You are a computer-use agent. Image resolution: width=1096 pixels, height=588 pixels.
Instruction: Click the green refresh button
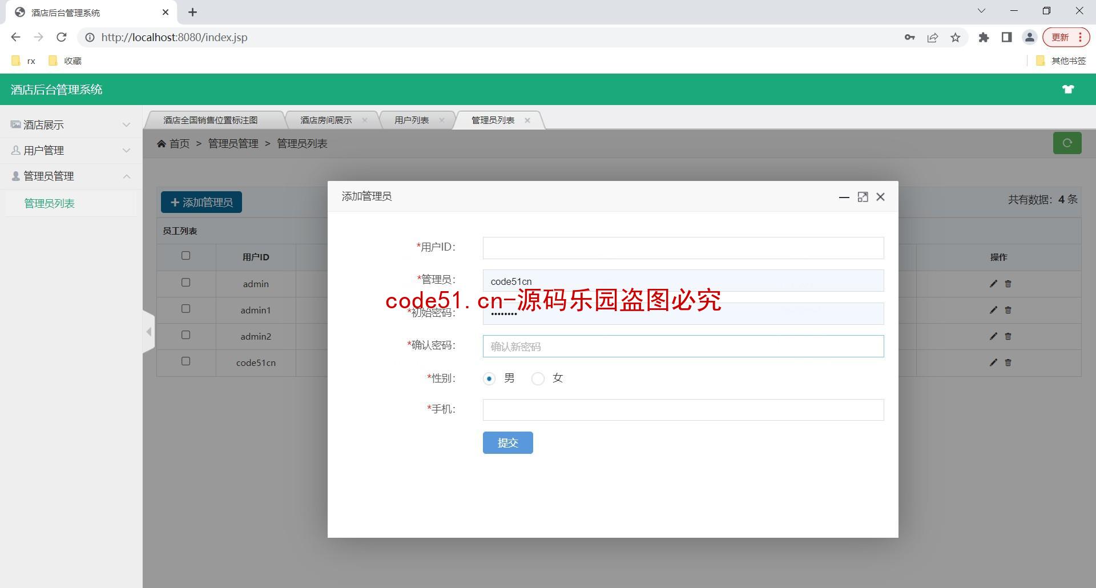pos(1067,143)
